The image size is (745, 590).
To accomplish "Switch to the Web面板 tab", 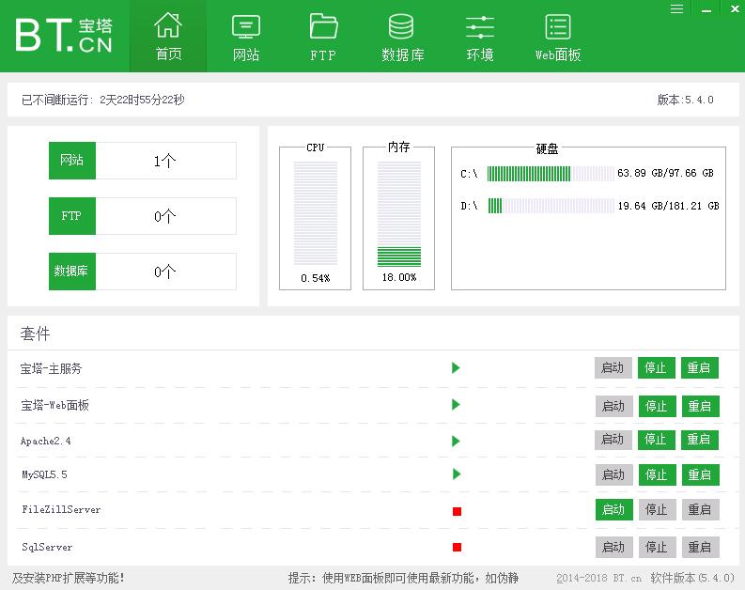I will (558, 37).
